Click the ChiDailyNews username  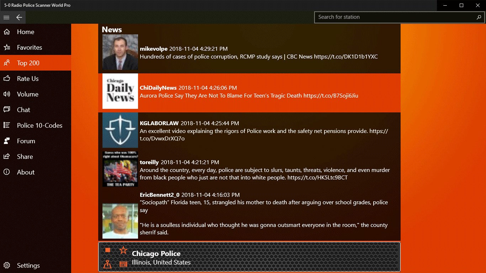[158, 88]
